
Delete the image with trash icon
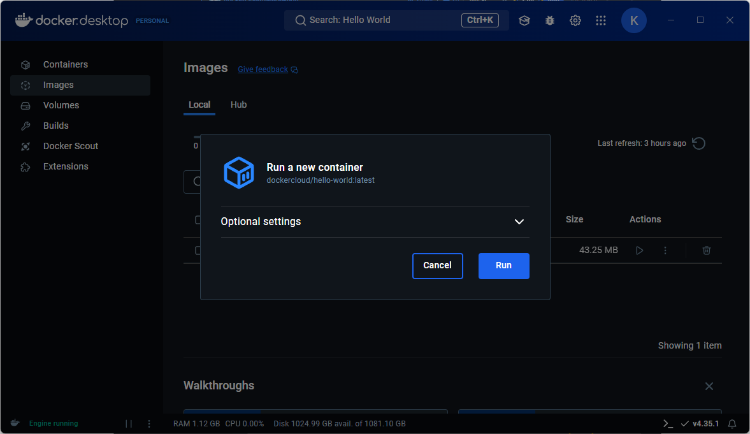click(x=707, y=250)
